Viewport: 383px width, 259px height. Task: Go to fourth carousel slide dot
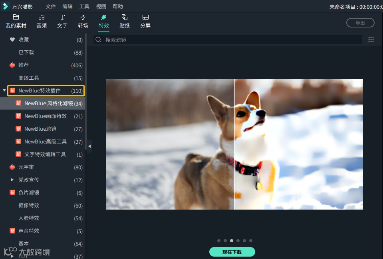tap(238, 241)
